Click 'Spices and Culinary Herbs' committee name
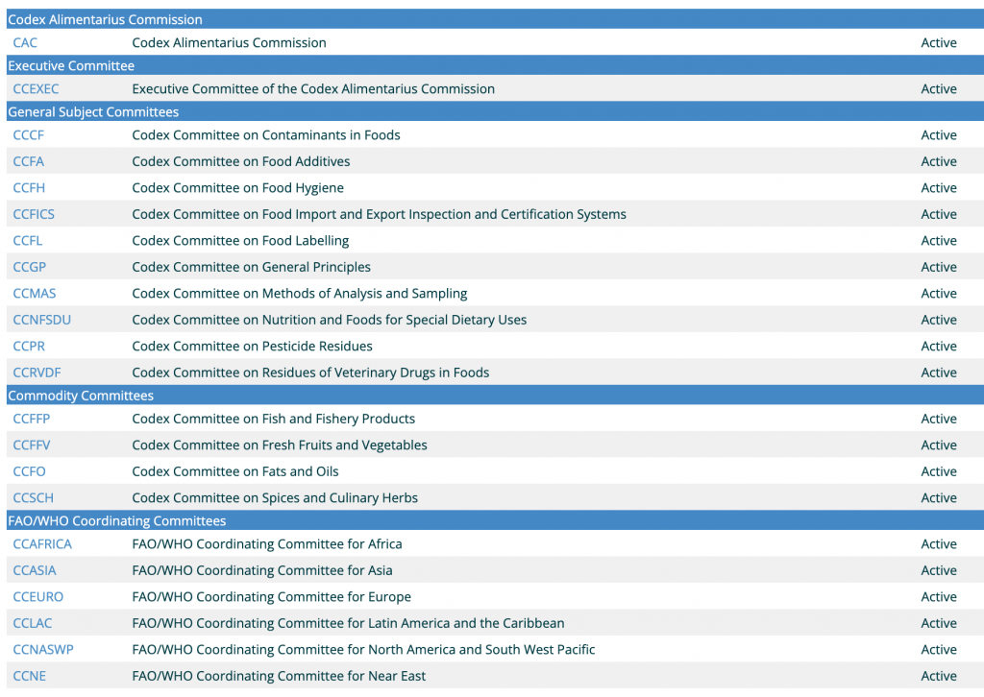This screenshot has height=697, width=984. click(339, 497)
